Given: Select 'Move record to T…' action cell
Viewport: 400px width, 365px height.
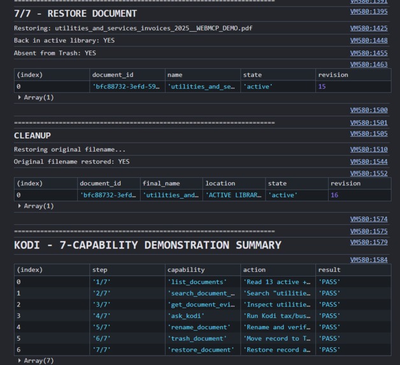Looking at the screenshot, I should click(277, 339).
